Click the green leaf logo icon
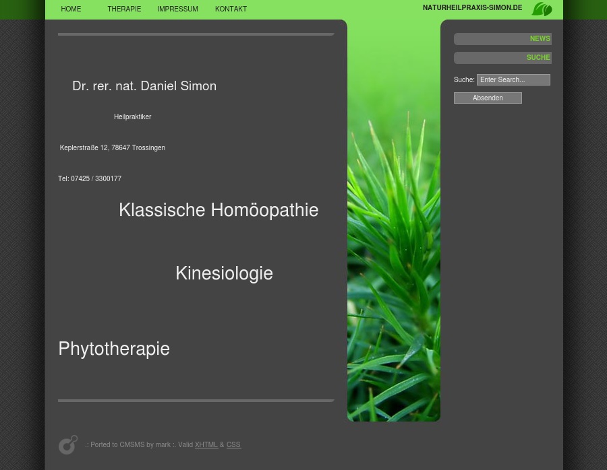Image resolution: width=607 pixels, height=470 pixels. [542, 9]
